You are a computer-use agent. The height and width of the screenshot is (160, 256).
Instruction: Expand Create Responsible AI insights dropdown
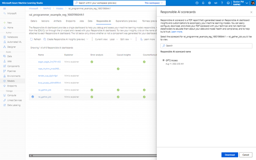(66, 39)
